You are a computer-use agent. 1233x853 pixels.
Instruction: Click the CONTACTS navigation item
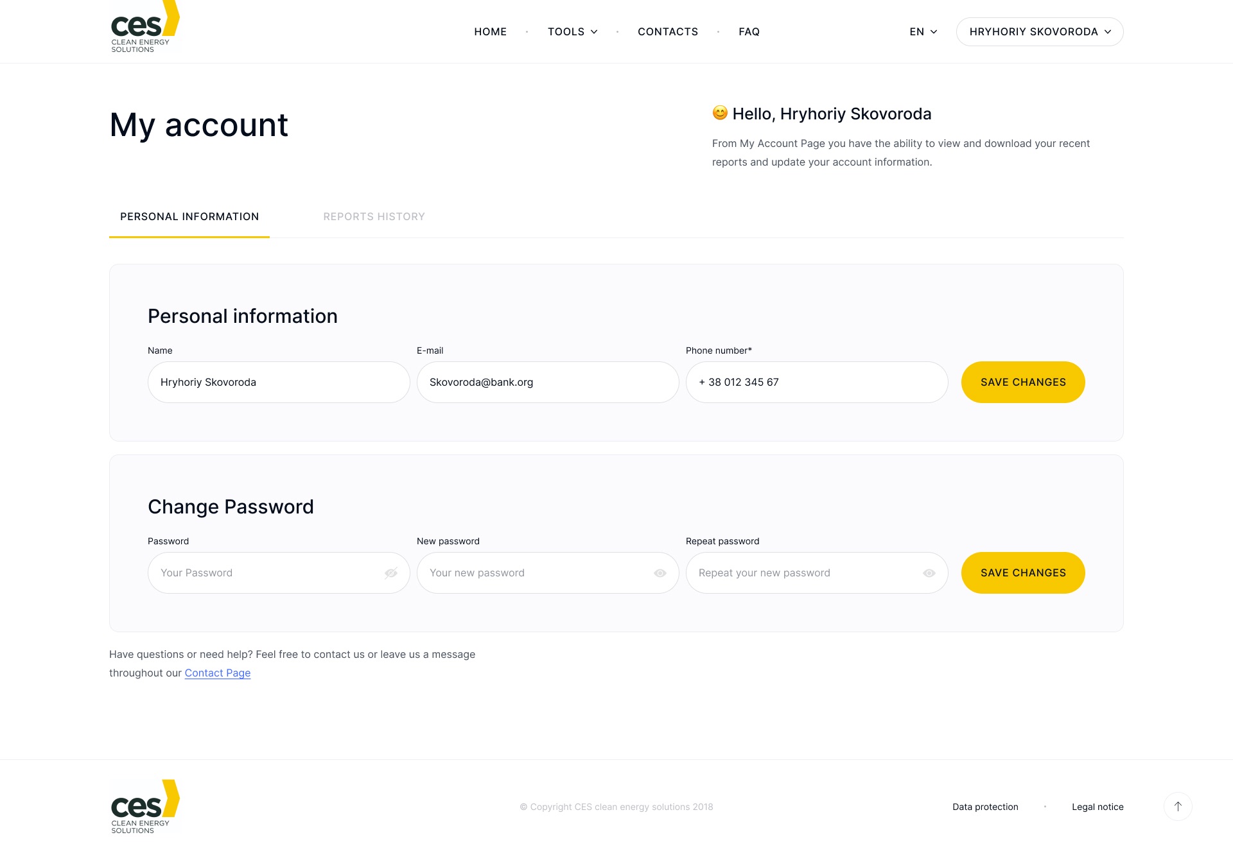point(668,32)
